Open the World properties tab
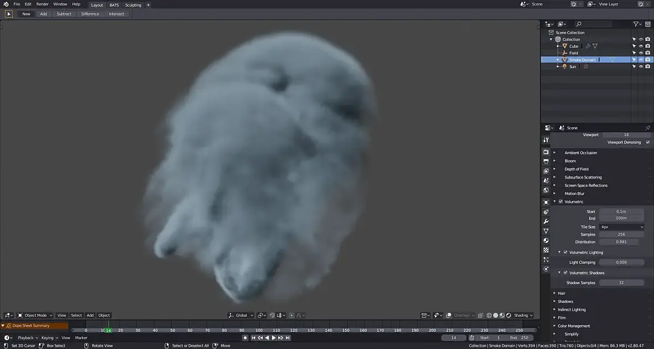 pyautogui.click(x=546, y=190)
